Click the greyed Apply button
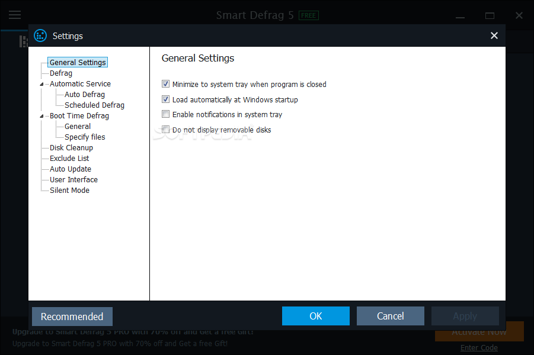The height and width of the screenshot is (355, 534). tap(465, 316)
